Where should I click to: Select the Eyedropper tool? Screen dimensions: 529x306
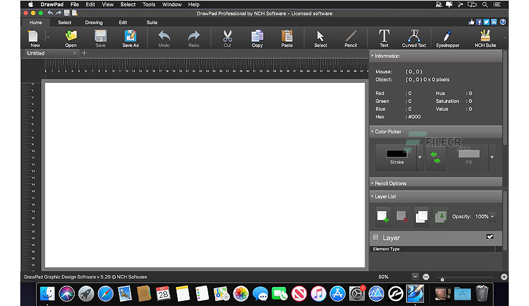tap(448, 39)
